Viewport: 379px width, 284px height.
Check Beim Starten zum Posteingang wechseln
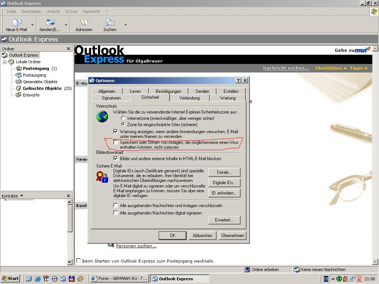tap(78, 261)
